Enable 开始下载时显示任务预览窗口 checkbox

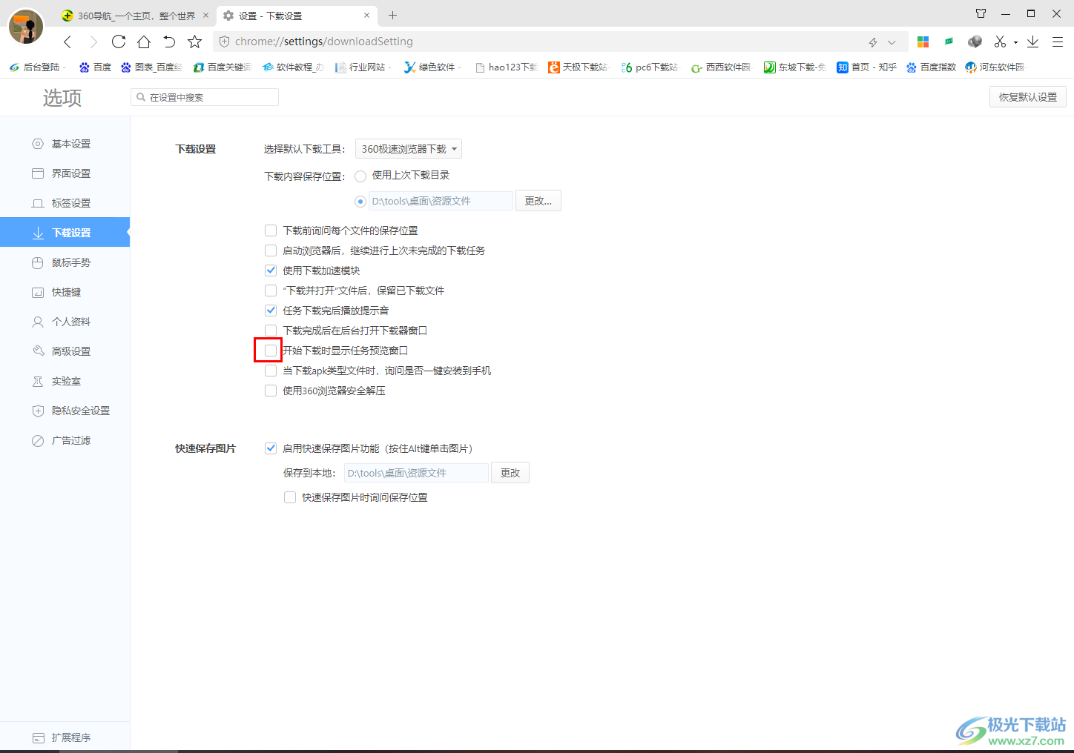[x=271, y=351]
